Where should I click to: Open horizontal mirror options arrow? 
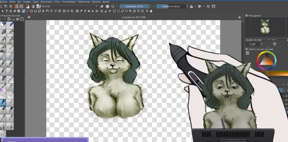(195, 7)
